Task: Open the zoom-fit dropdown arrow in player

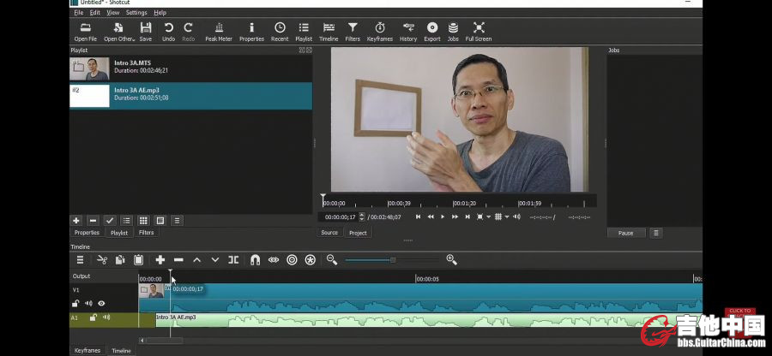Action: tap(489, 217)
